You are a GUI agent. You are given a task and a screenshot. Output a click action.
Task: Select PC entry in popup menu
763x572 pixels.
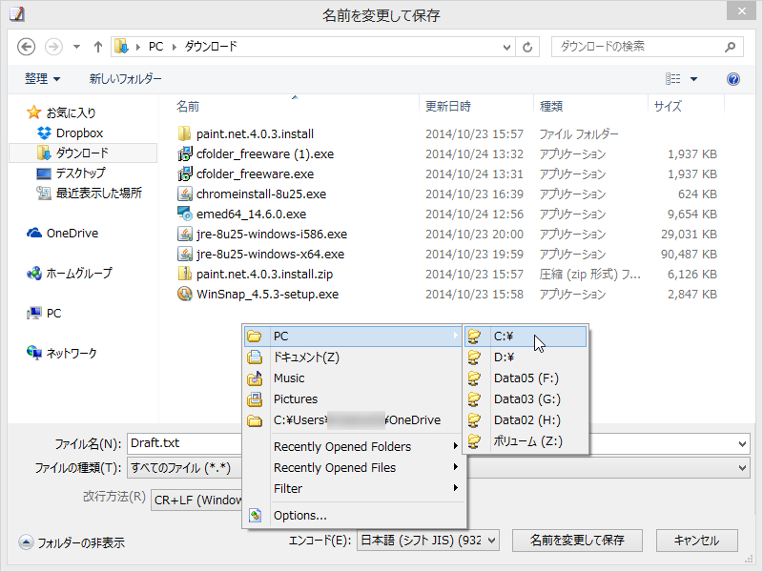[353, 337]
